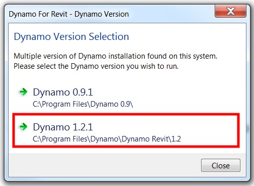Click the Close button in the footer
Screen dimensions: 254x186
(221, 165)
